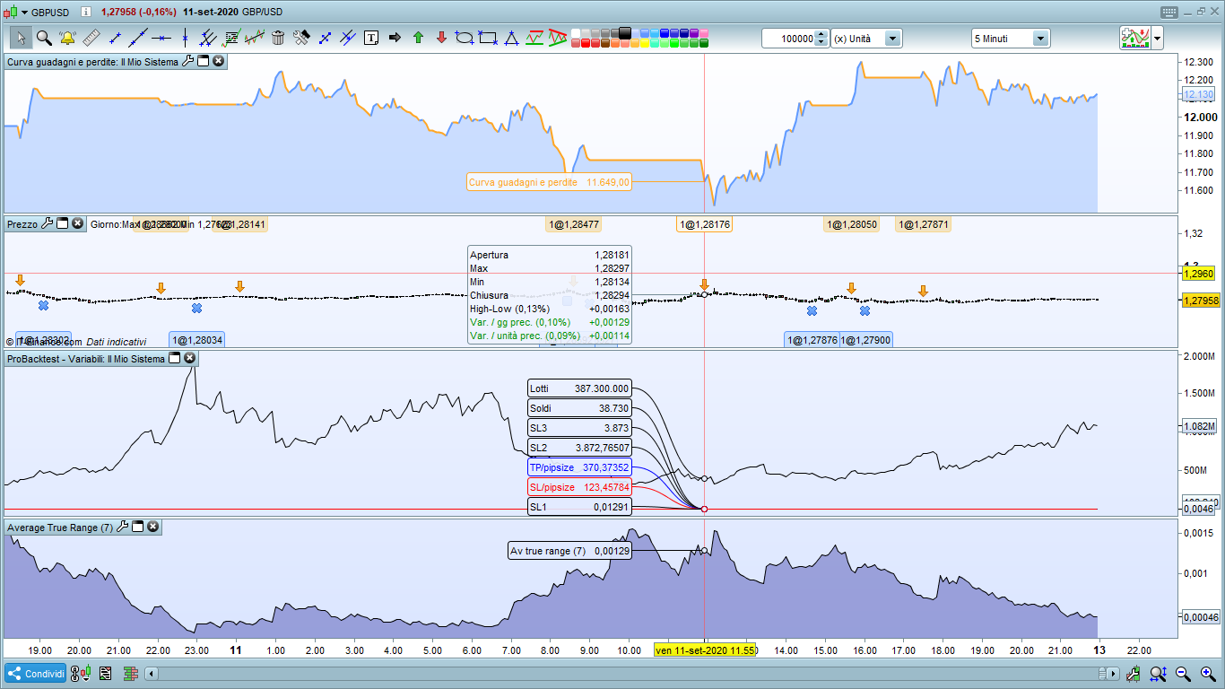Expand the indicators button dropdown arrow
This screenshot has height=689, width=1225.
1158,38
